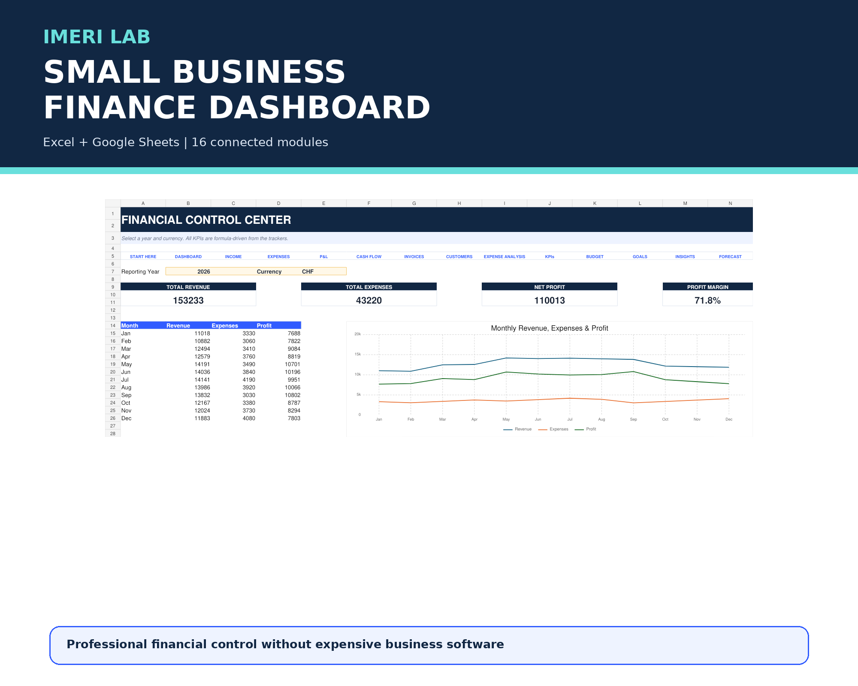Open the FORECAST module link
858x686 pixels.
730,256
